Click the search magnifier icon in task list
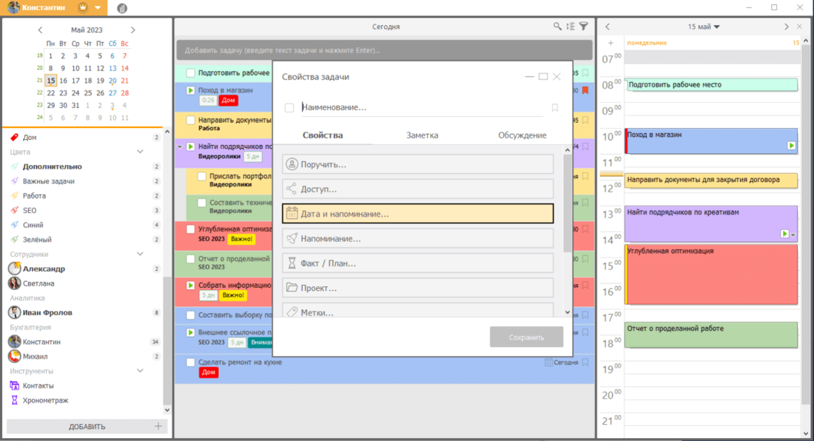Image resolution: width=814 pixels, height=441 pixels. 557,27
